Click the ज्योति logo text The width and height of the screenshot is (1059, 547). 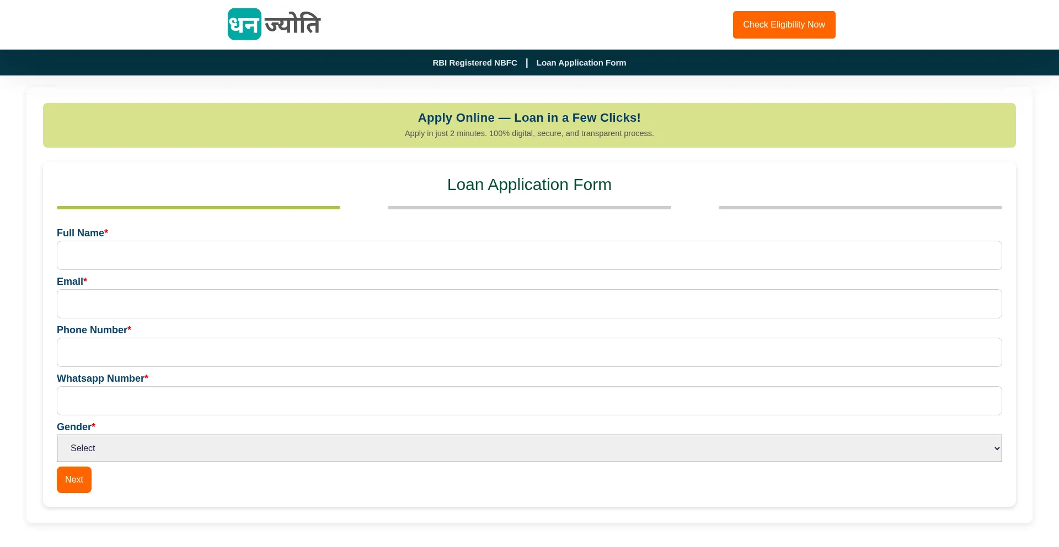click(293, 24)
